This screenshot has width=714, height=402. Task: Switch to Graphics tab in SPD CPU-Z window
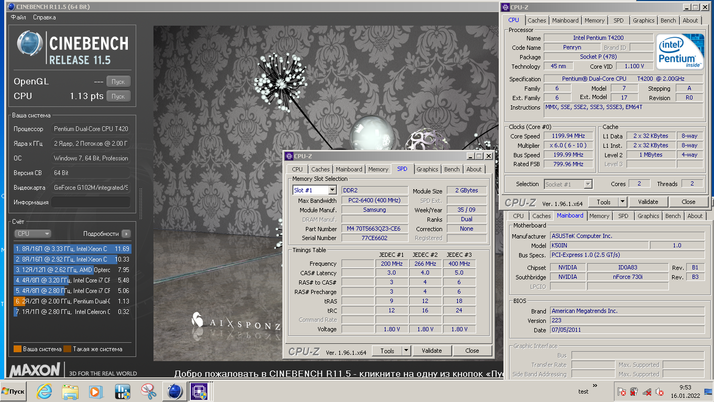coord(427,169)
